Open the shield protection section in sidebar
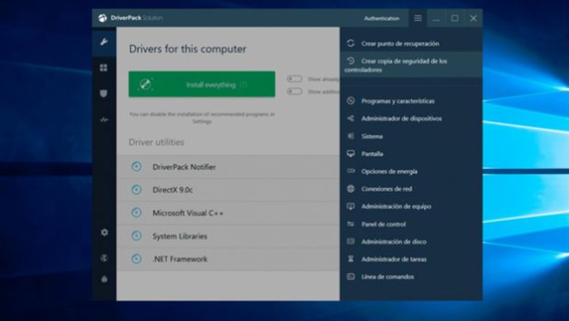Viewport: 569px width, 321px height. pyautogui.click(x=103, y=94)
